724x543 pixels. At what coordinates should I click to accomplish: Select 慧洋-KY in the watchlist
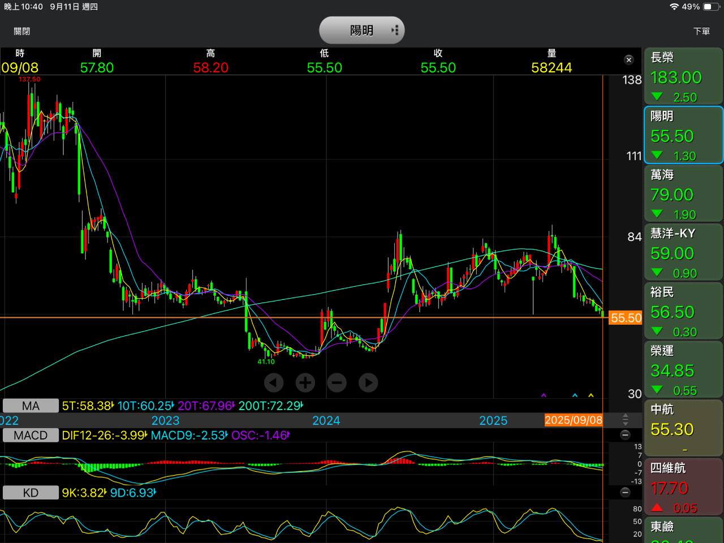pos(683,252)
